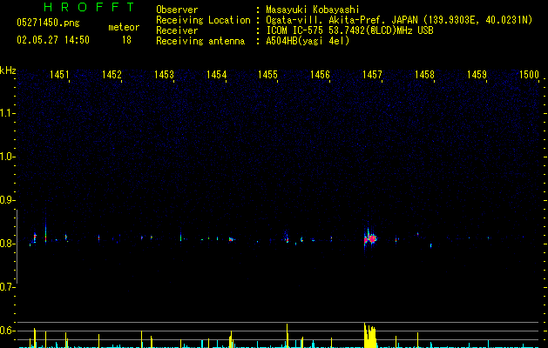Screen dimensions: 548x348
Task: Click the 1451 time axis marker
Action: click(59, 74)
